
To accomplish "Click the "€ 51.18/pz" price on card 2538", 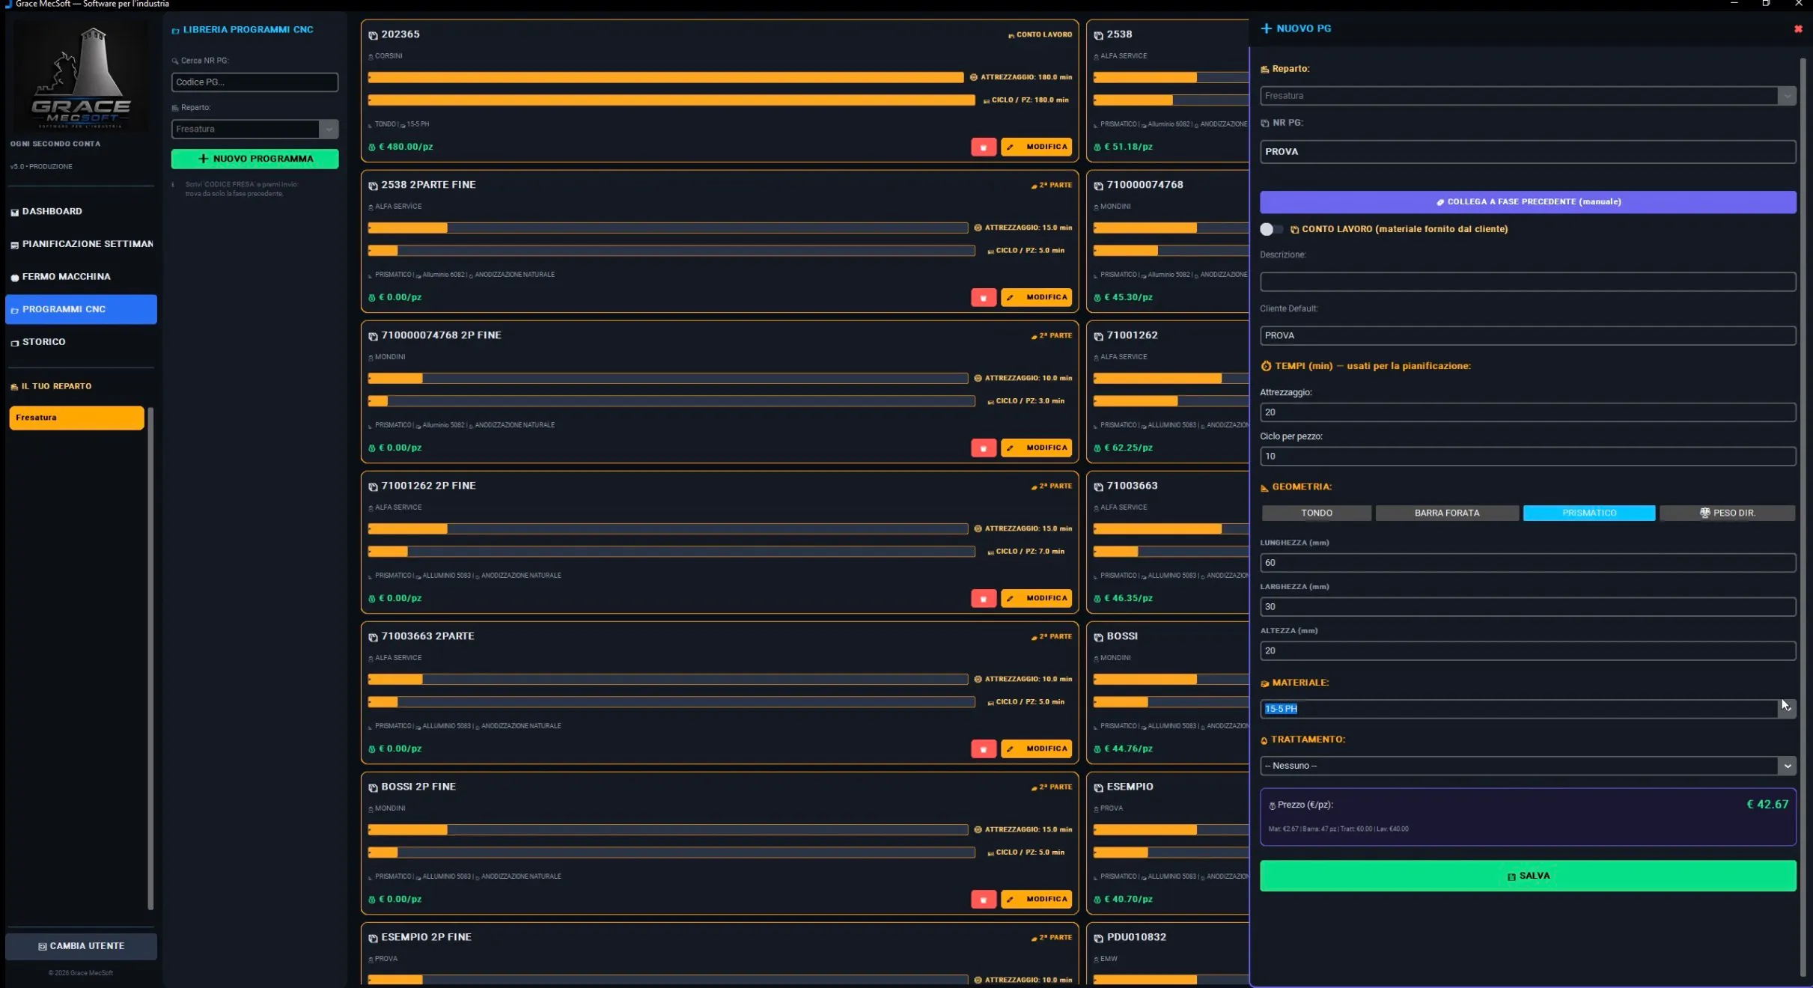I will pos(1128,147).
